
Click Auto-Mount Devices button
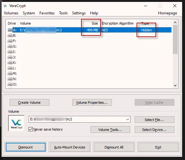click(70, 147)
